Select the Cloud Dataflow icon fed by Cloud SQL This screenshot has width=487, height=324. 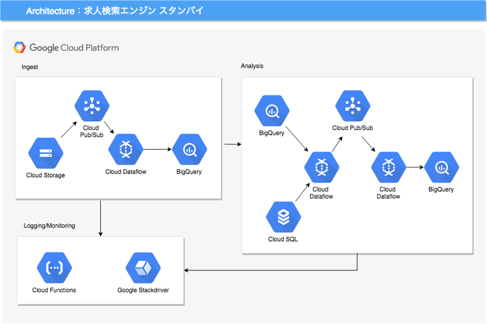(321, 167)
